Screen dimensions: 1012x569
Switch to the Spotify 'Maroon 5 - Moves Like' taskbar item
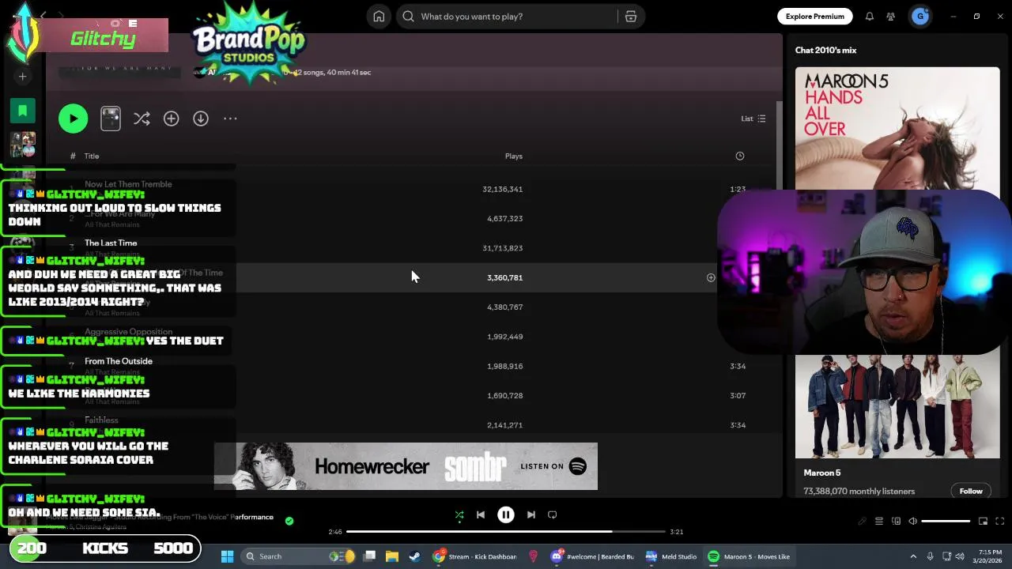[x=750, y=556]
